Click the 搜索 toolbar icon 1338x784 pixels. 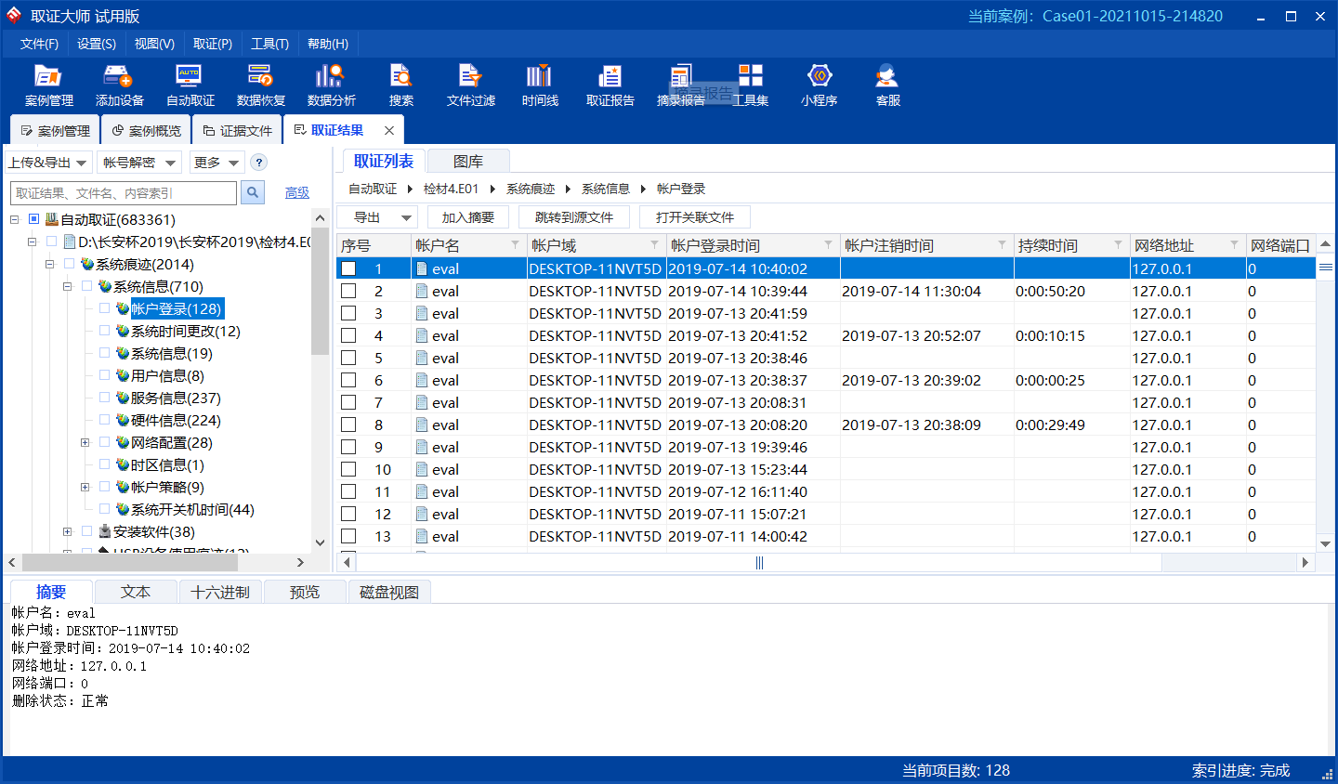point(401,85)
